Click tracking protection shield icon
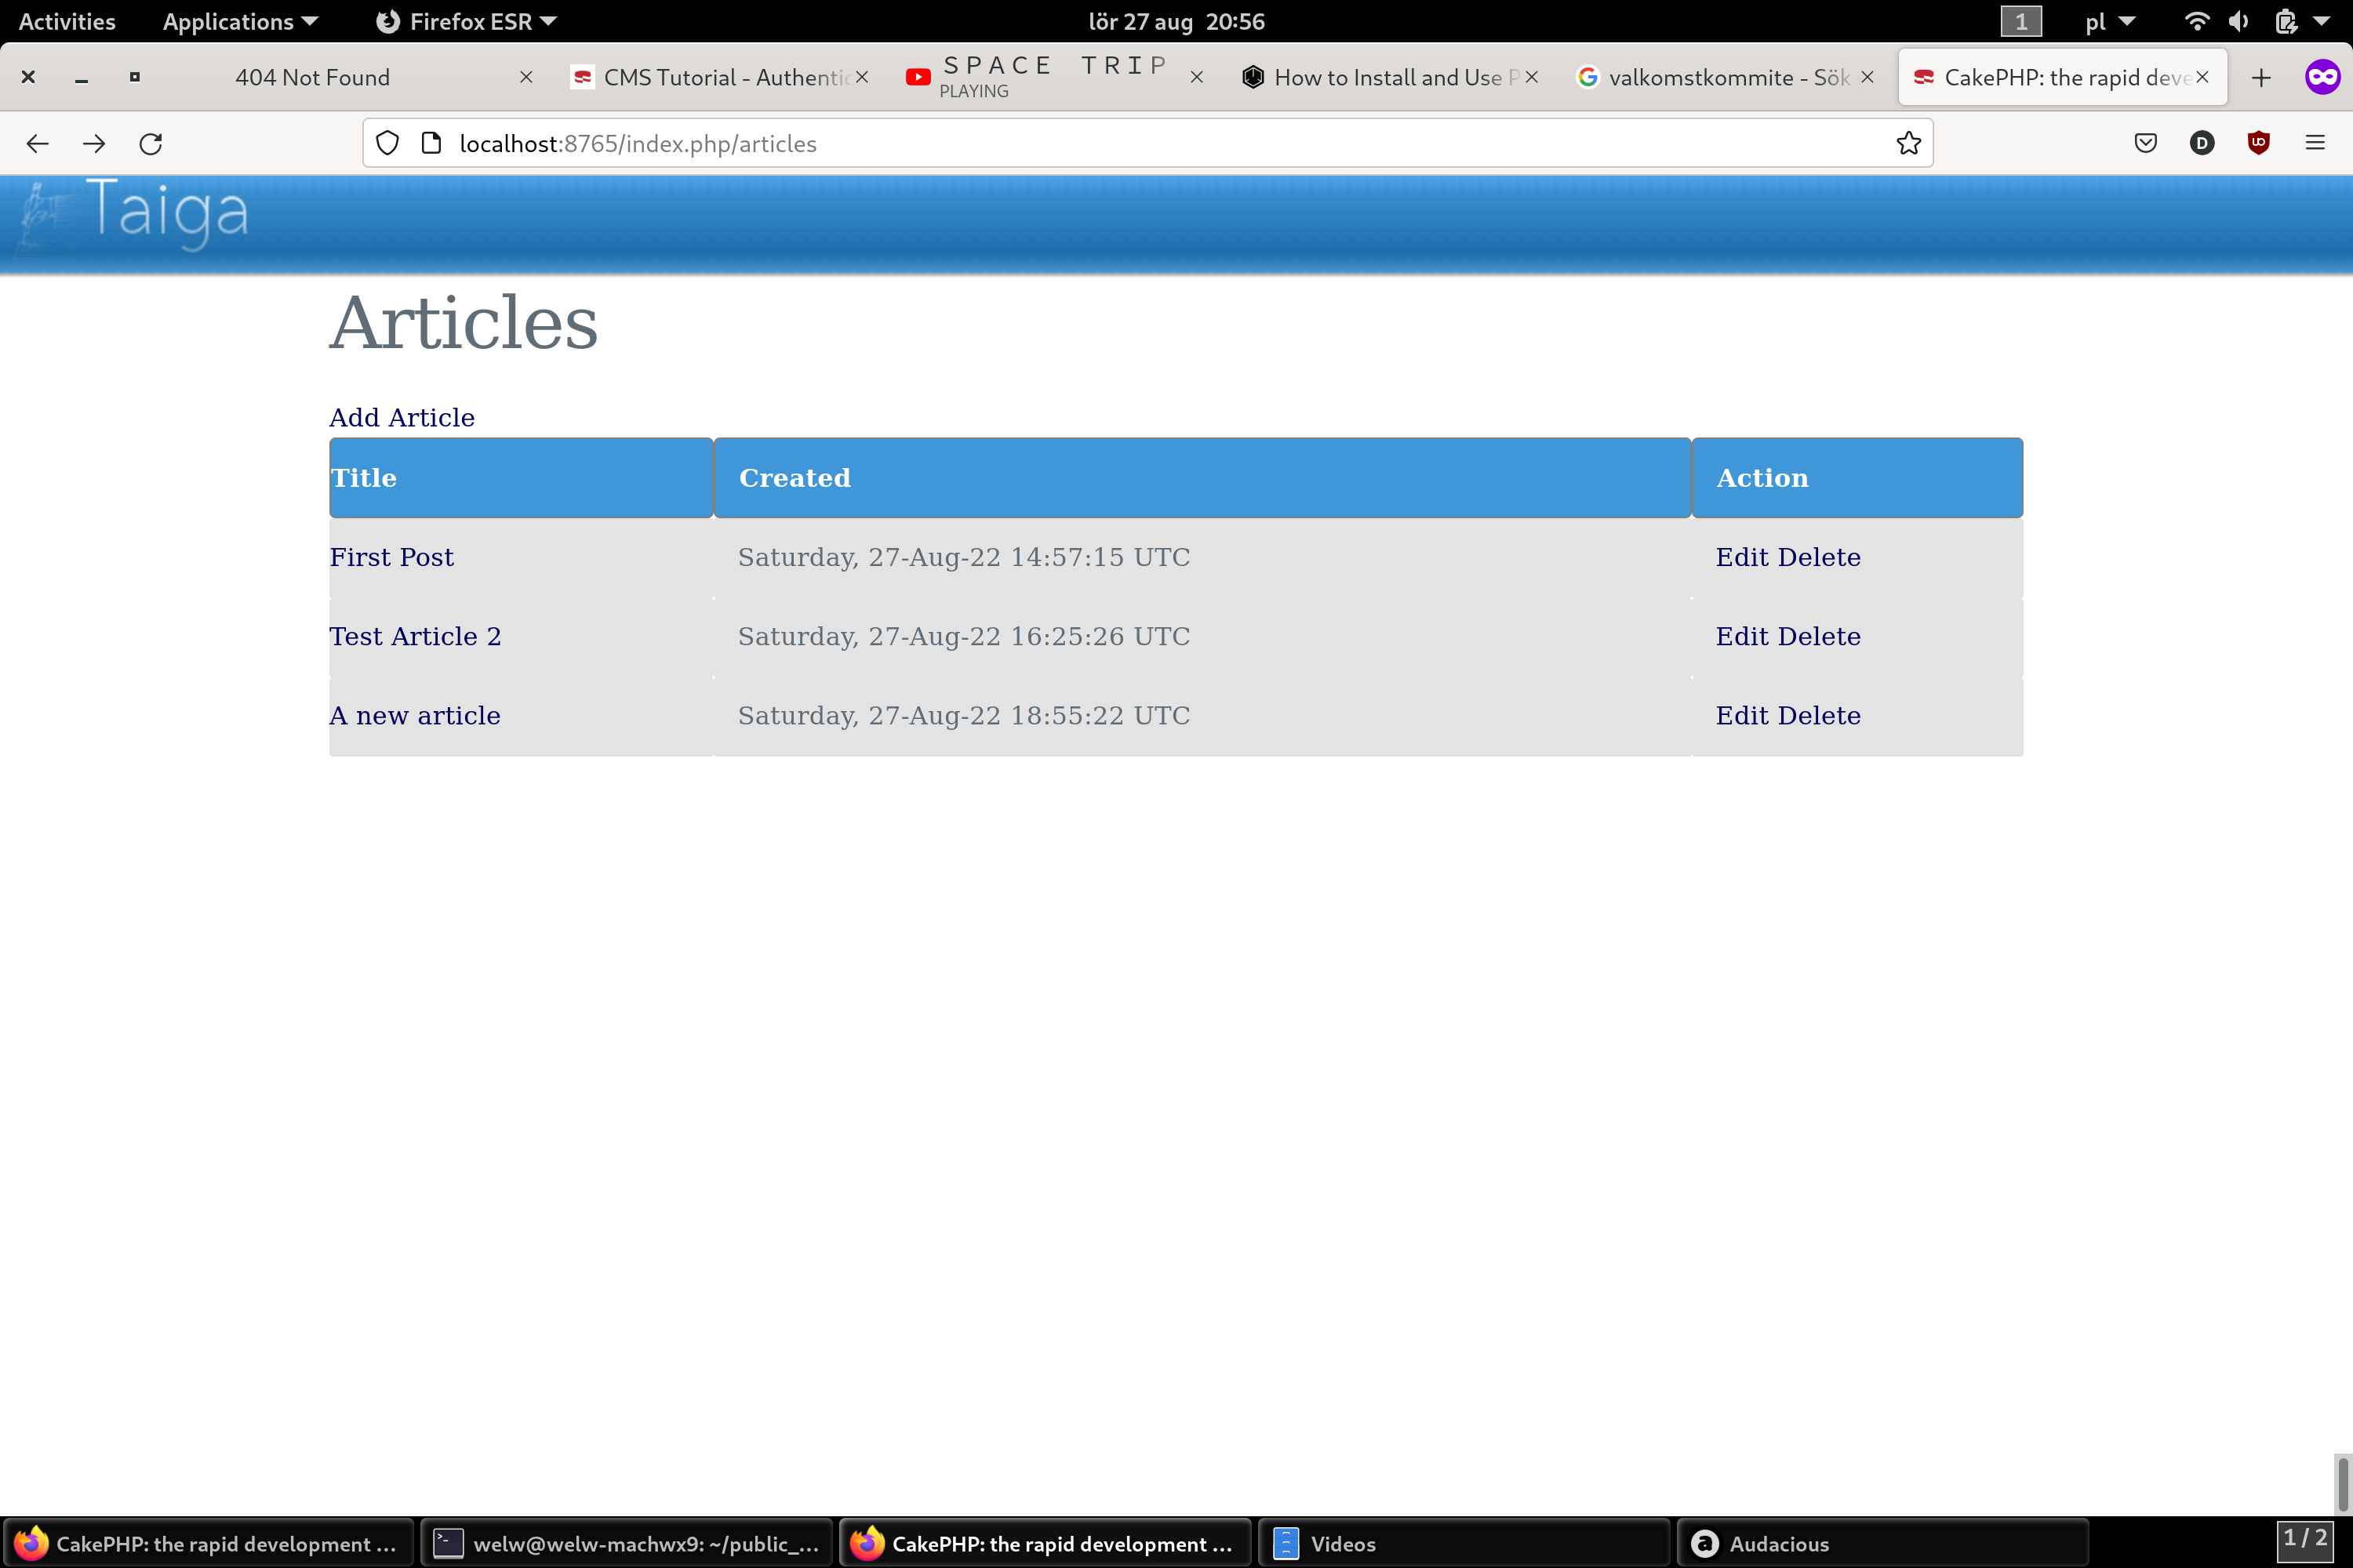This screenshot has height=1568, width=2353. [x=387, y=144]
